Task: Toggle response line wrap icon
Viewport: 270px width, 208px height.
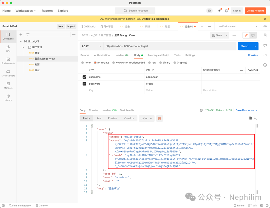Action: [x=159, y=118]
